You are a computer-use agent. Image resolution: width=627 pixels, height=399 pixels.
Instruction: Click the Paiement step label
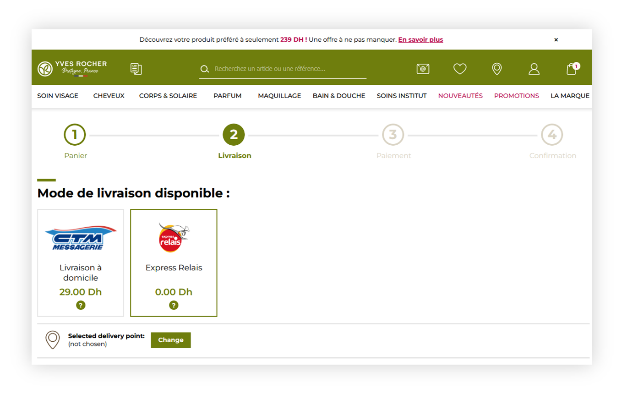394,156
